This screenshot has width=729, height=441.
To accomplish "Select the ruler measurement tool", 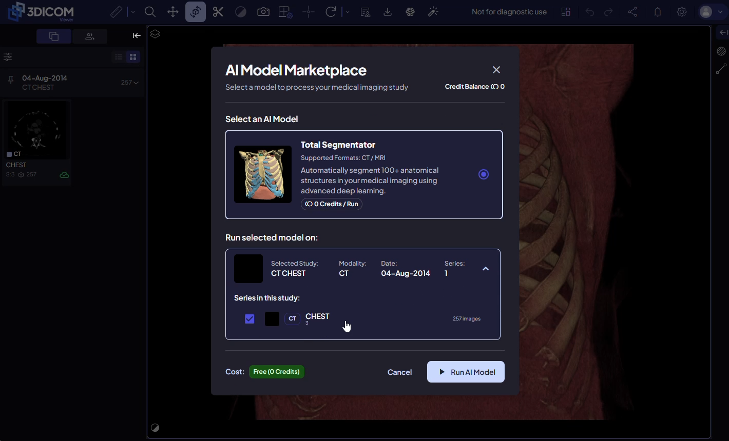I will click(116, 12).
